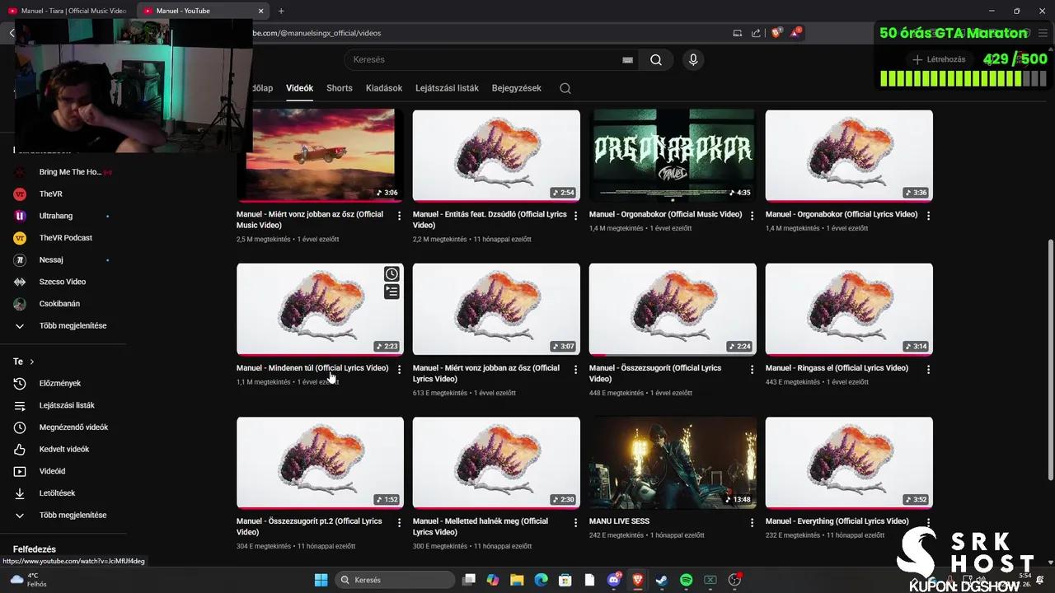Switch to the Shorts tab
This screenshot has width=1055, height=593.
[339, 88]
